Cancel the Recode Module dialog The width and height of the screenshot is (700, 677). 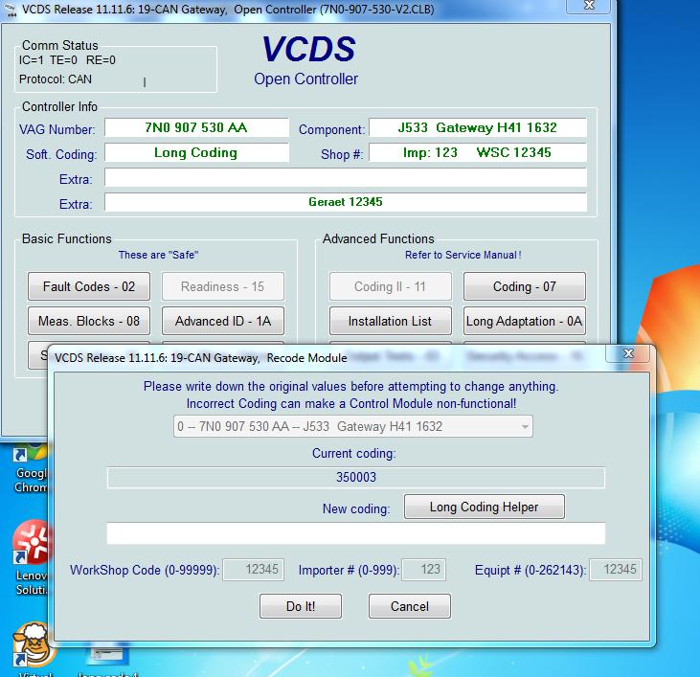click(x=410, y=606)
